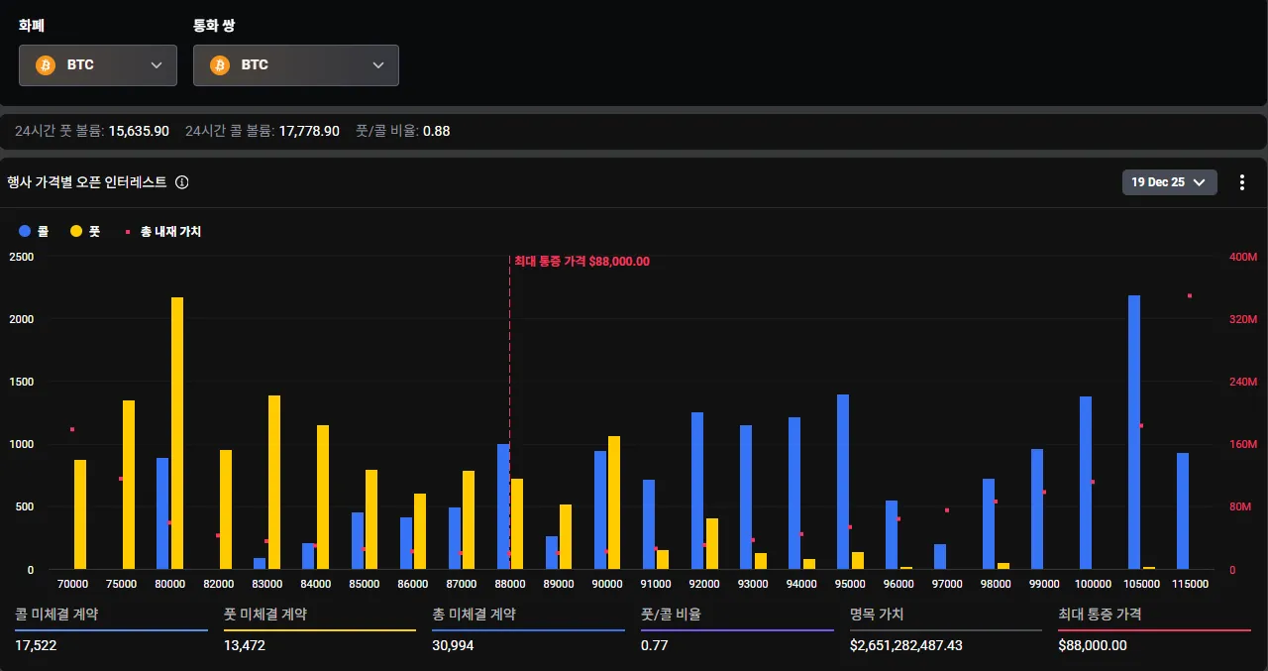Screen dimensions: 1268x671
Task: Click the 최대 통증 가격 $88,000.00 marker label
Action: tap(581, 262)
